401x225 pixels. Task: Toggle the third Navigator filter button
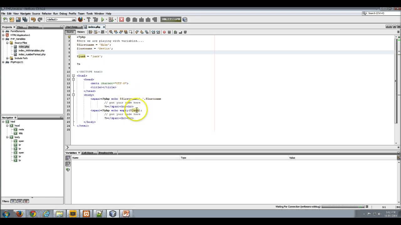coord(26,201)
